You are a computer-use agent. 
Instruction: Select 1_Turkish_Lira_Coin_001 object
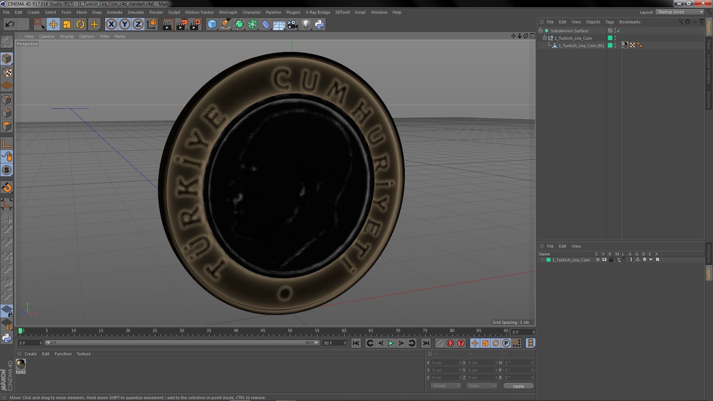[581, 46]
